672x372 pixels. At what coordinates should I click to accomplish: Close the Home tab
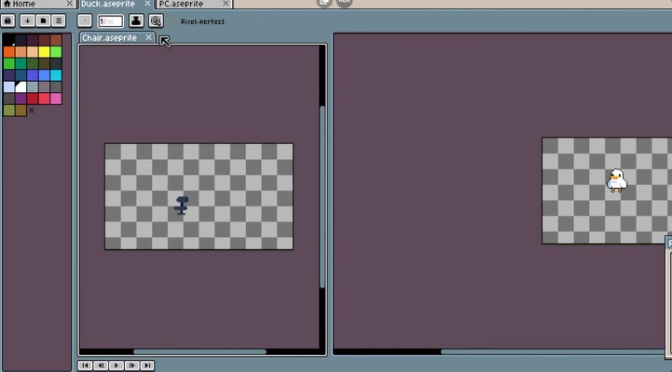(69, 4)
